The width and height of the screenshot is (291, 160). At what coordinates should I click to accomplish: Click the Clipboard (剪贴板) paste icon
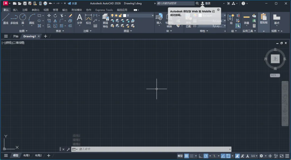[264, 19]
